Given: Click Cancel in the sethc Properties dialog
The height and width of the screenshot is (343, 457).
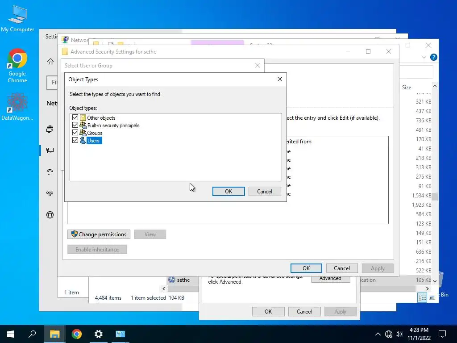Looking at the screenshot, I should click(x=304, y=311).
